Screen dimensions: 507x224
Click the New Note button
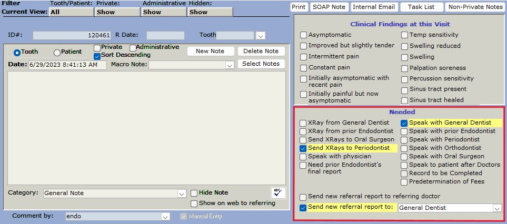(210, 51)
